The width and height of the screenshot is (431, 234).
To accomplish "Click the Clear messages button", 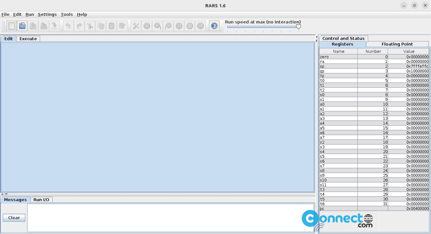I will (x=14, y=218).
